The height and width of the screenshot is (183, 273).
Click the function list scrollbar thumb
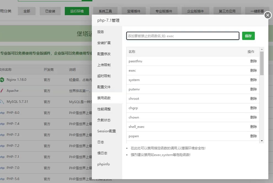[x=262, y=63]
